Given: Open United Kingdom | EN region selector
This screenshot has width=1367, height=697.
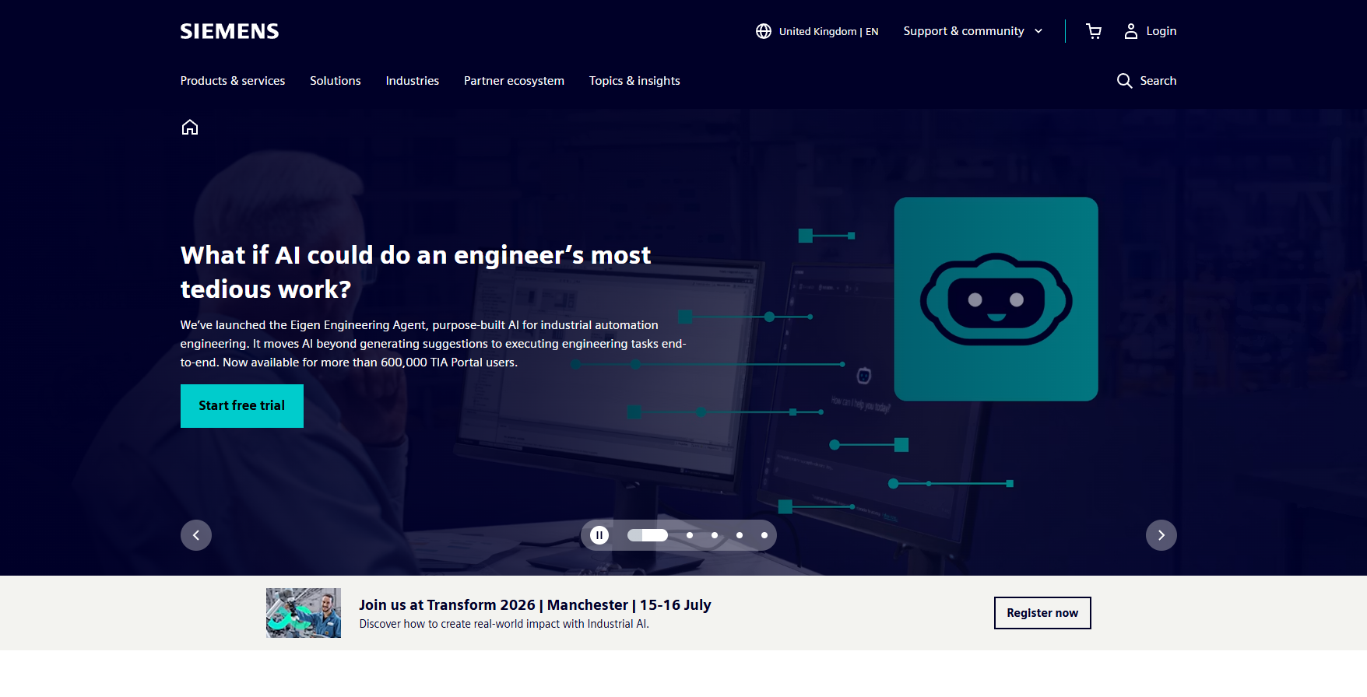Looking at the screenshot, I should point(828,31).
